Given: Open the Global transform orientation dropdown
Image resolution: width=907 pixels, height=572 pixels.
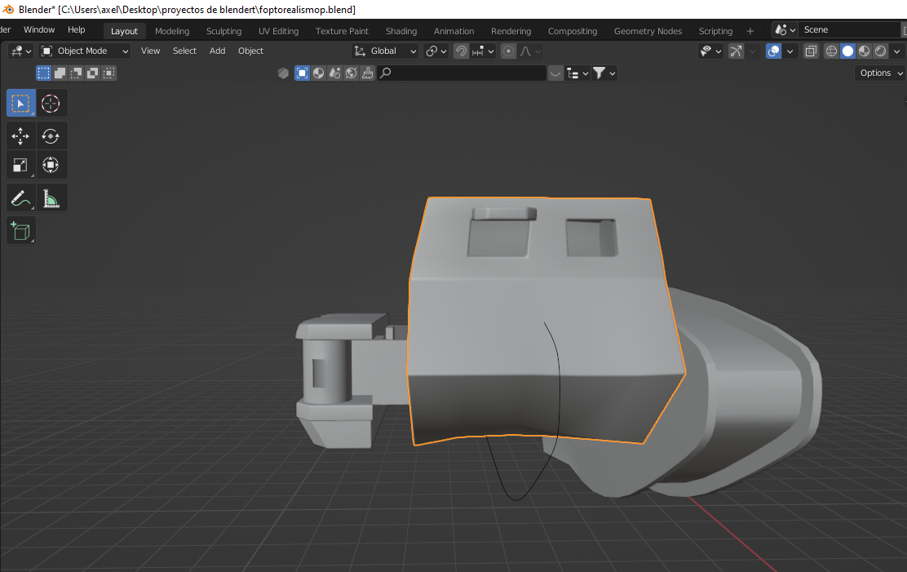Looking at the screenshot, I should 385,51.
